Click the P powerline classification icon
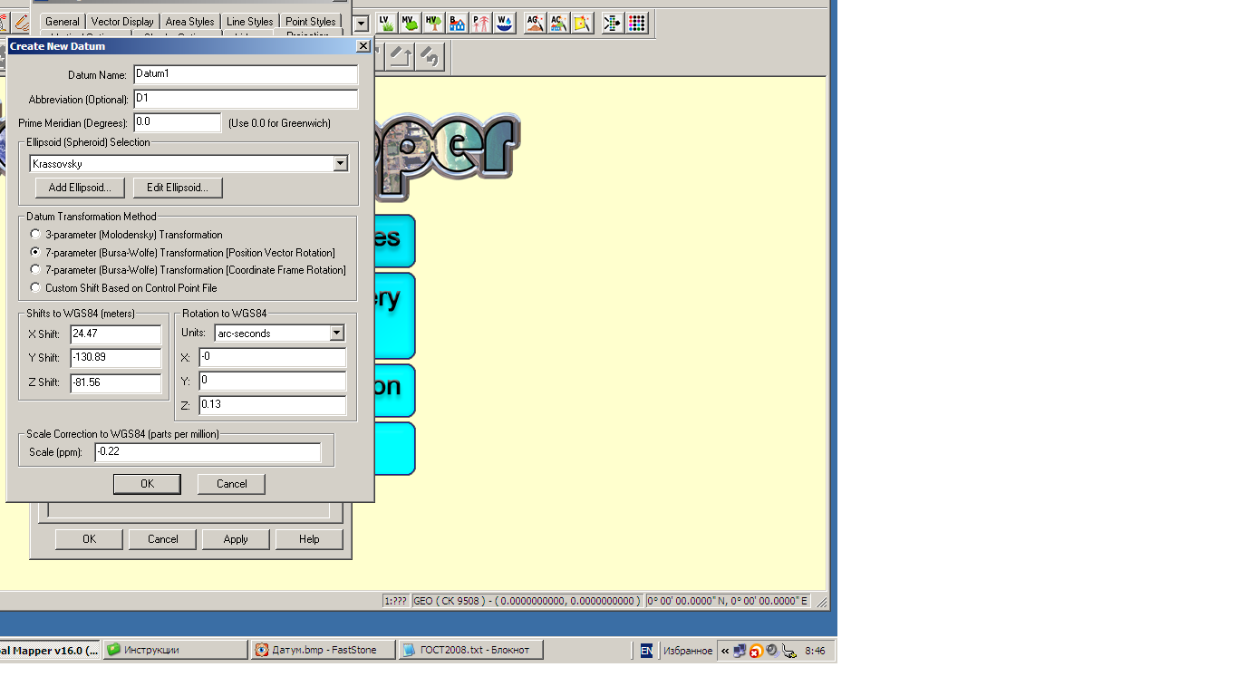 click(x=481, y=23)
